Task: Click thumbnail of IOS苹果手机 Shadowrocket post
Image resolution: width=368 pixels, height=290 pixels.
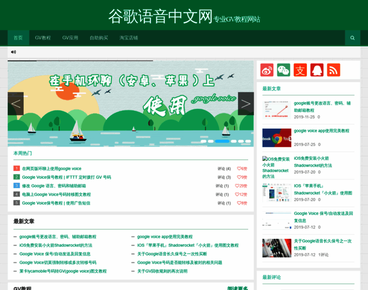Action: 276,193
